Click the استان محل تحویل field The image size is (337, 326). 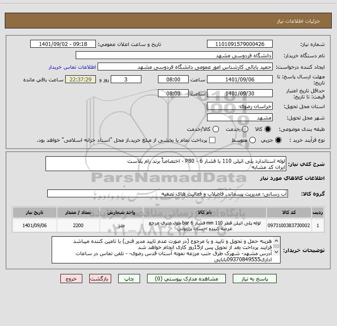(240, 106)
